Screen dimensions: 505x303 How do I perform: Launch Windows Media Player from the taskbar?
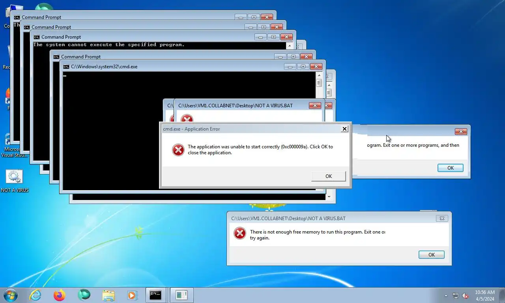coord(132,295)
